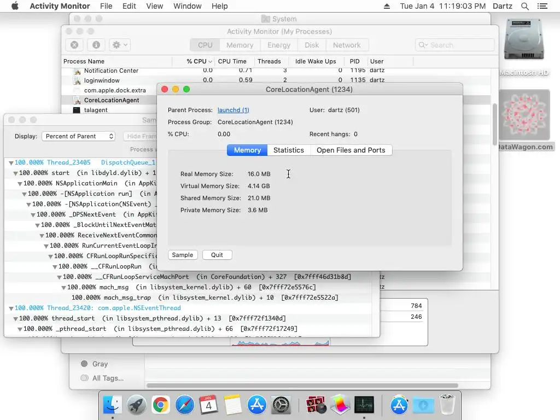Image resolution: width=560 pixels, height=420 pixels.
Task: Collapse the _DPSNextEvent disclosure triangle
Action: [x=33, y=215]
